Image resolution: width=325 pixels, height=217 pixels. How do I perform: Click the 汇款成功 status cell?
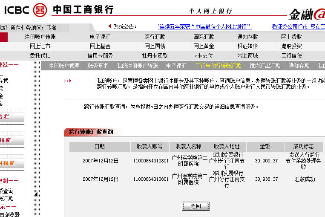coord(305,179)
